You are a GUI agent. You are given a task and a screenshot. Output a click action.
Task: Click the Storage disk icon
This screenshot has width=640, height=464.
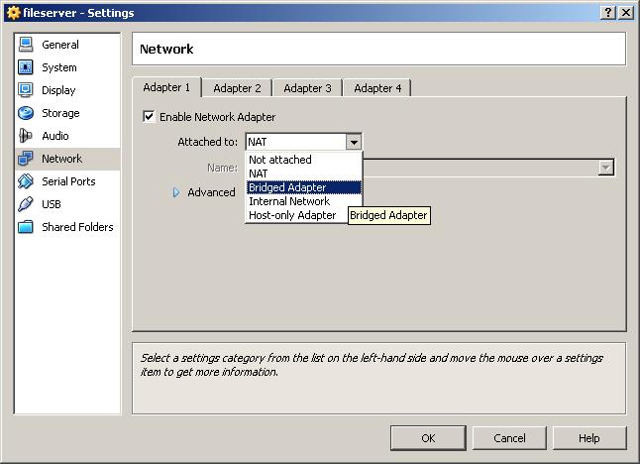coord(26,113)
